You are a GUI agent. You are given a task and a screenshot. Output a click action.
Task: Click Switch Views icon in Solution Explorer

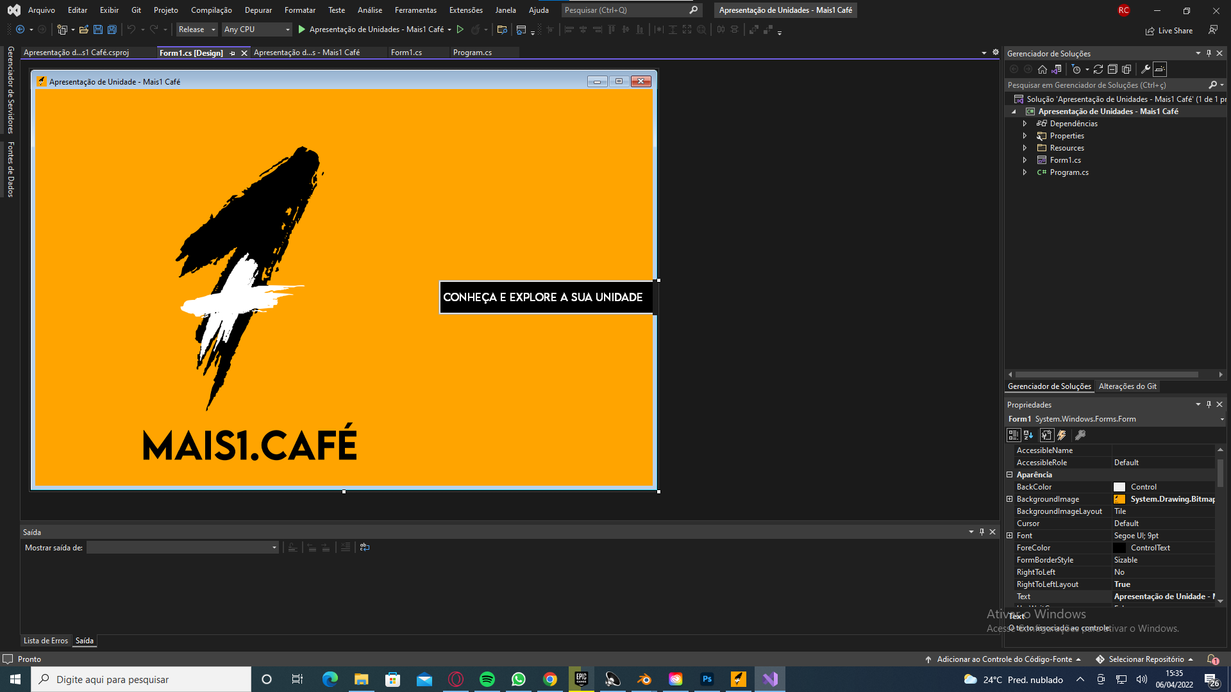coord(1057,69)
